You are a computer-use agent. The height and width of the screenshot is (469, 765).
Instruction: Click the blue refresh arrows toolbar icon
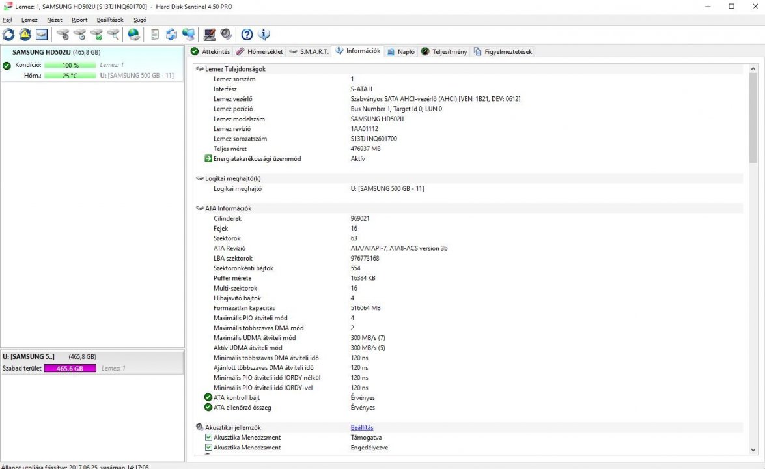(8, 34)
